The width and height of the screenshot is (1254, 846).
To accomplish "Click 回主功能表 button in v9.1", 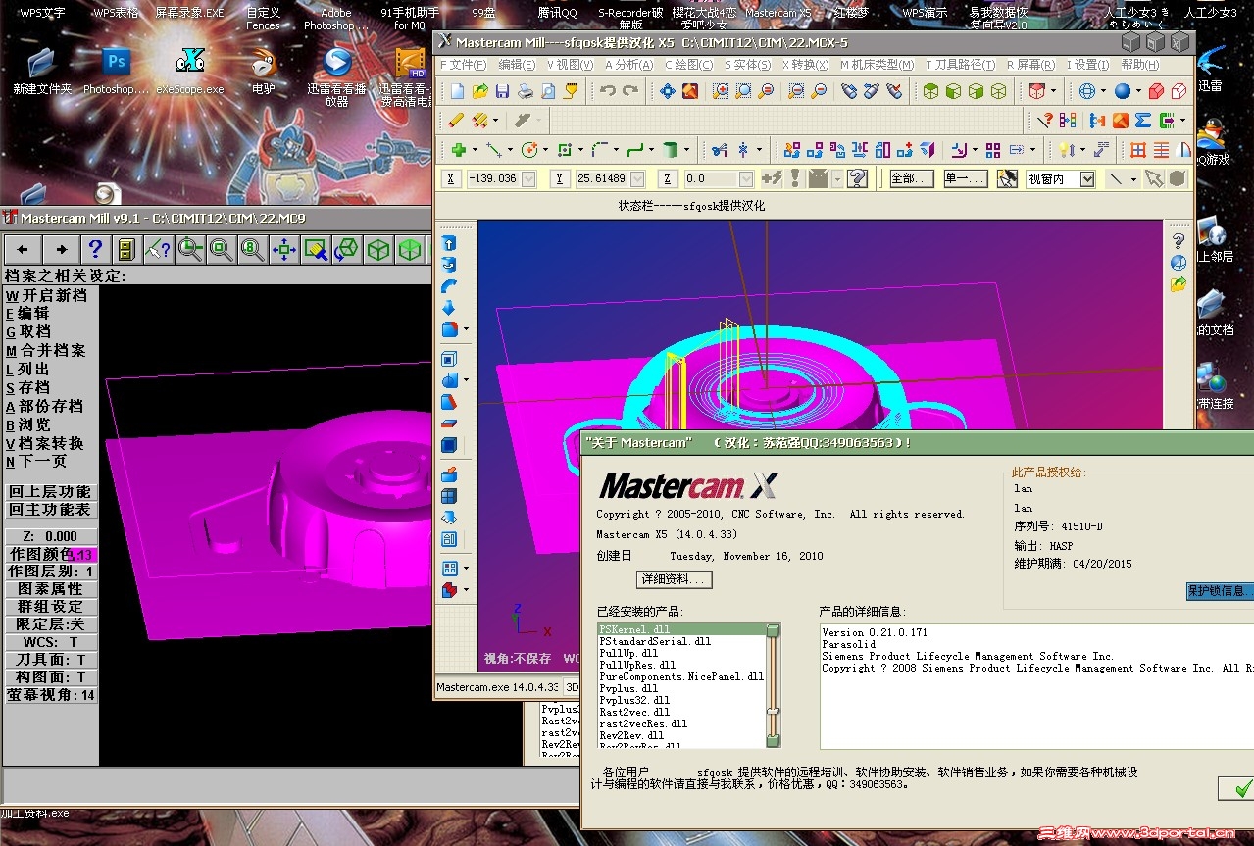I will coord(50,510).
